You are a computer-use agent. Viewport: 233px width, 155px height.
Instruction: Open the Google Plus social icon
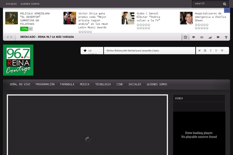(x=216, y=50)
